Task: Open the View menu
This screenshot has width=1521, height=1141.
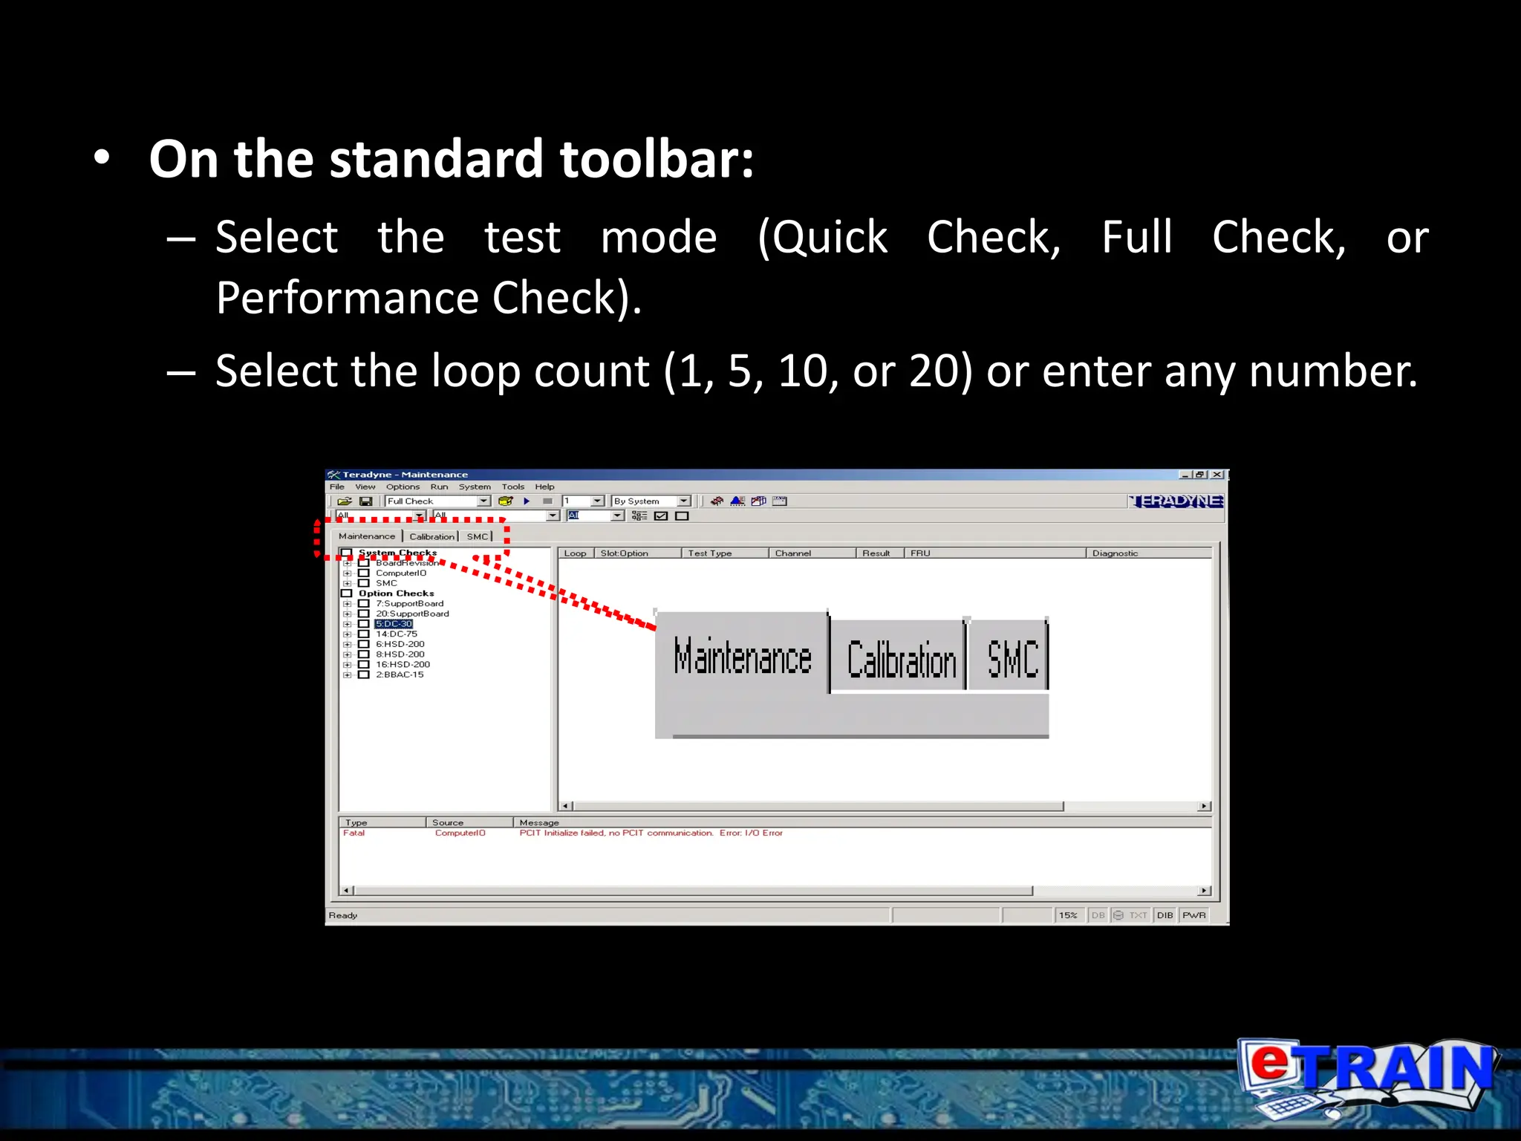Action: coord(365,487)
